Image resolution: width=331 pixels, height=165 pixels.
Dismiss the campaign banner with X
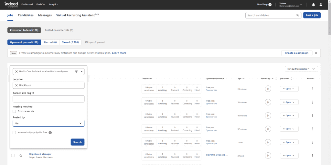(316, 53)
